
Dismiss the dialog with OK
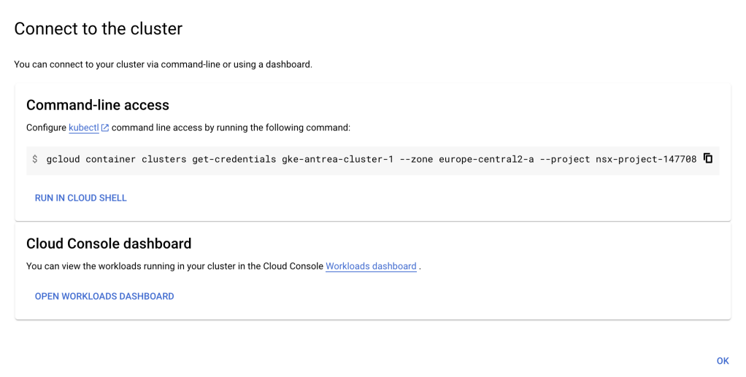(723, 361)
